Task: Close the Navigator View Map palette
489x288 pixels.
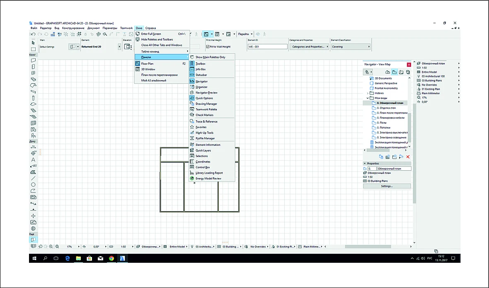Action: click(409, 64)
